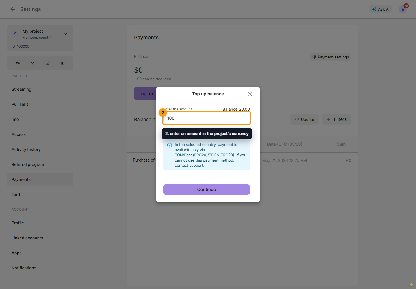
Task: Click the video library icon in the sidebar
Action: [62, 63]
